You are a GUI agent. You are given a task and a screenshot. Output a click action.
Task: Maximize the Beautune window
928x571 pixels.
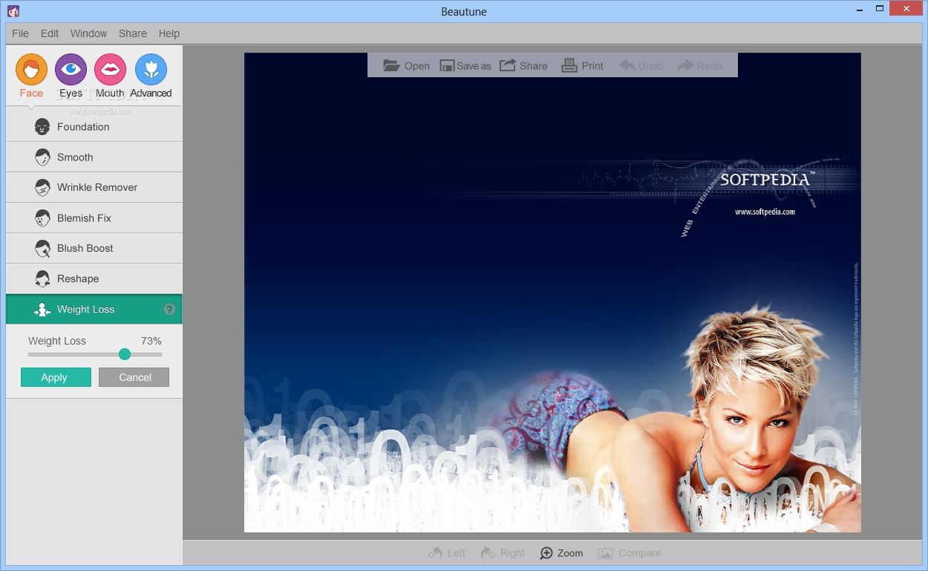point(880,8)
